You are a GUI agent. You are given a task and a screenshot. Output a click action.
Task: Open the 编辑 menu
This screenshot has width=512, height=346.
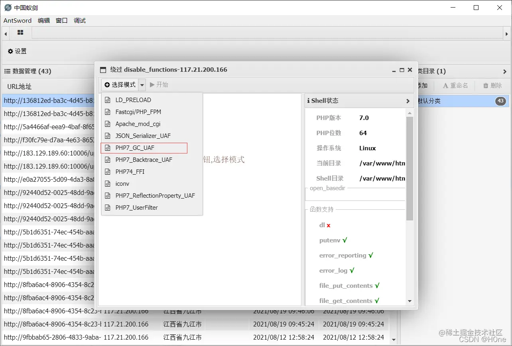click(44, 21)
